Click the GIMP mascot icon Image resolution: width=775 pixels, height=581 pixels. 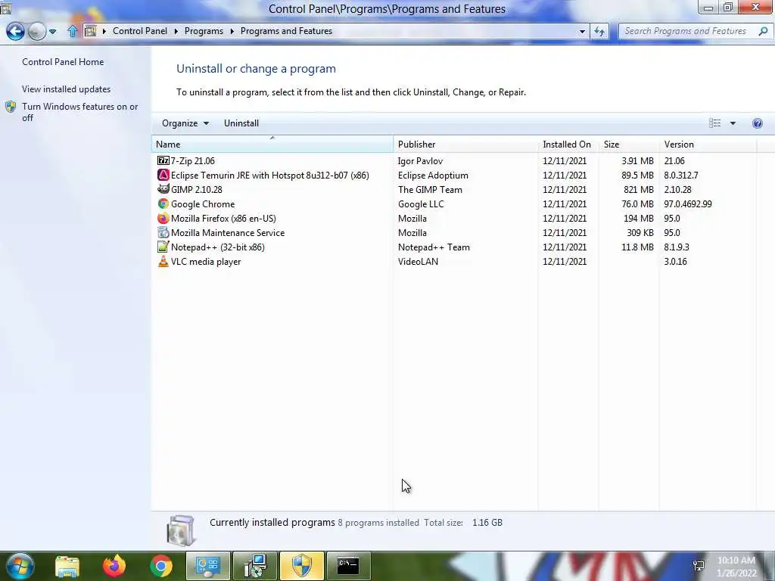[163, 189]
